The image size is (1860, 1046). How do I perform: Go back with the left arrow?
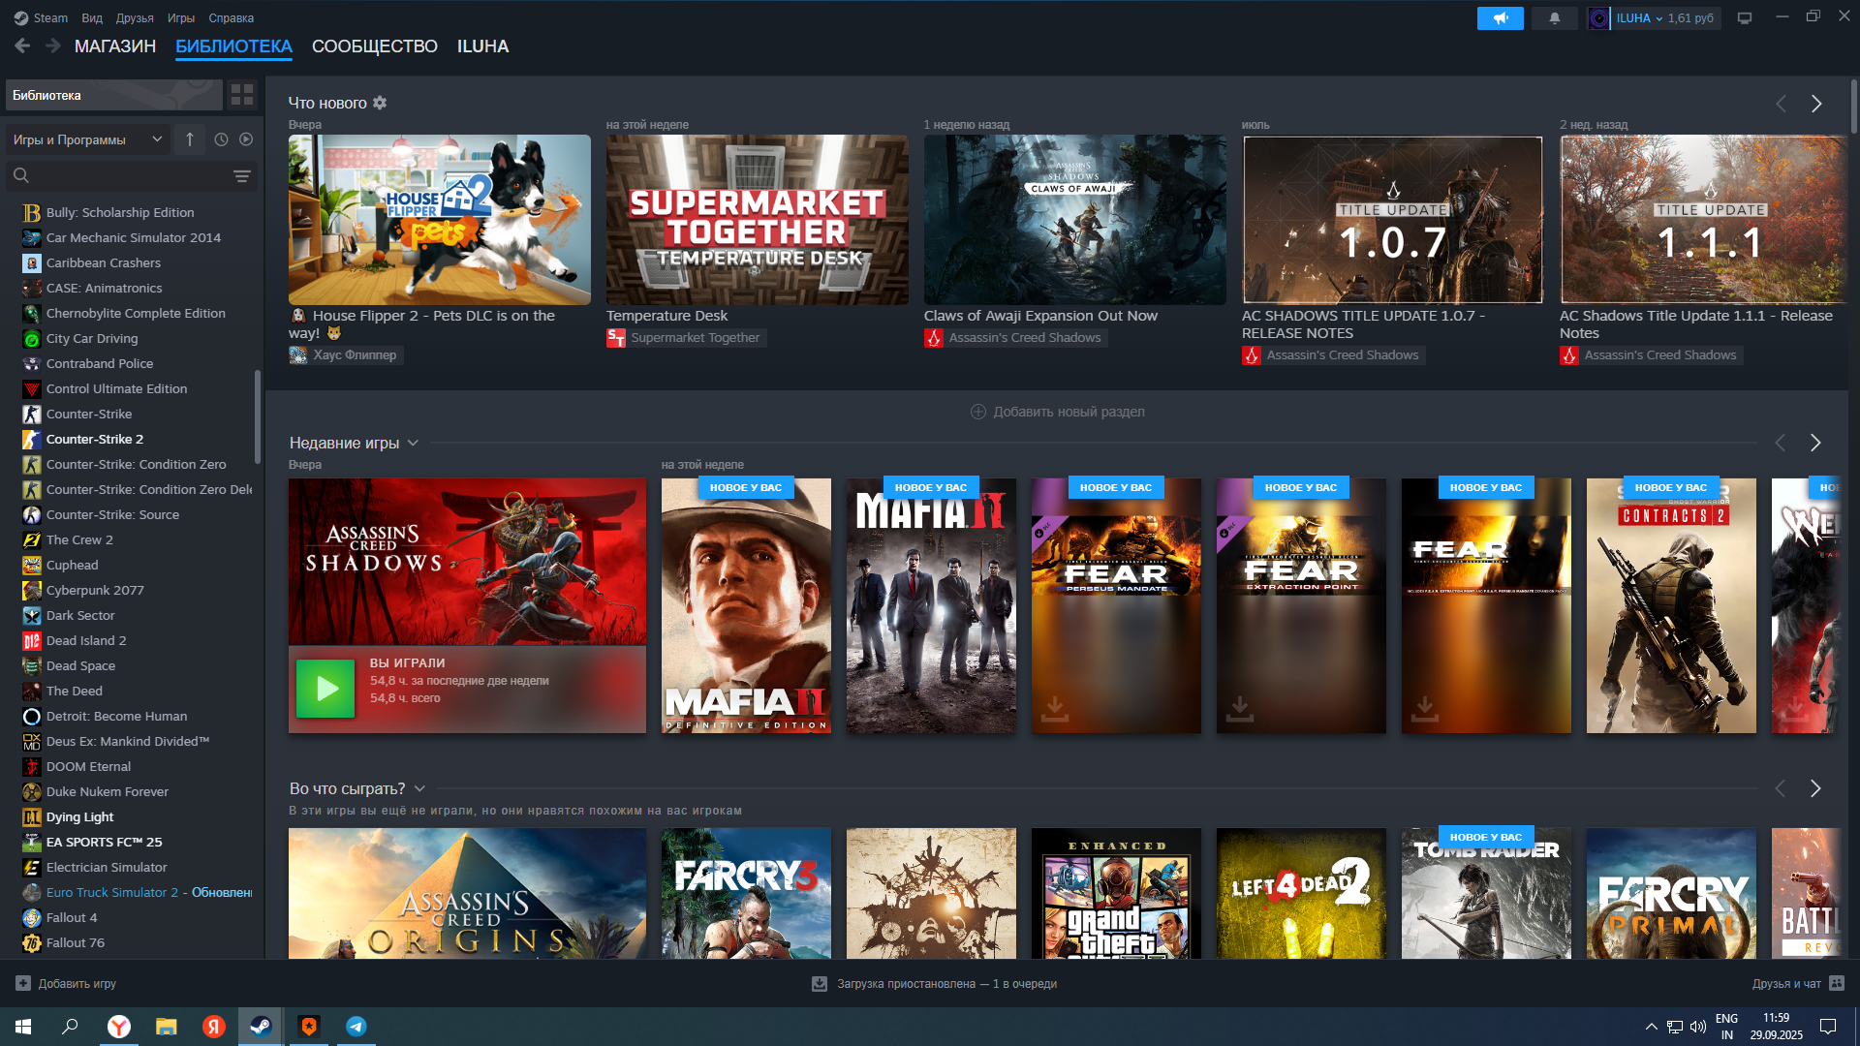23,46
